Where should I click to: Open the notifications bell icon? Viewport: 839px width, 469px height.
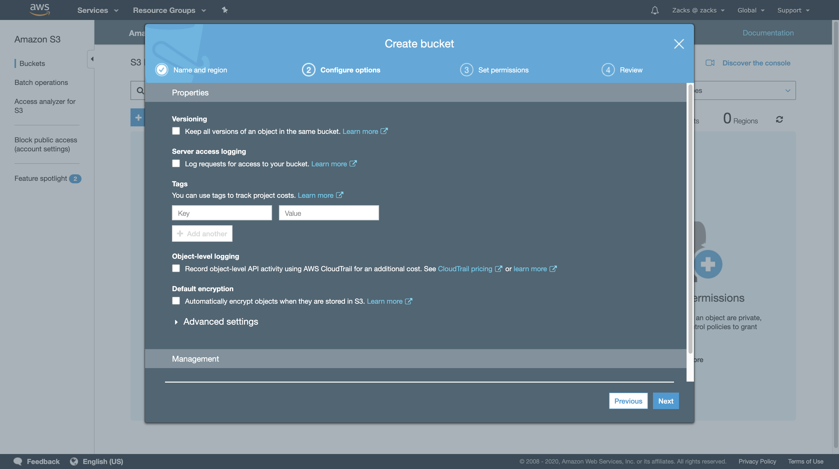click(655, 10)
